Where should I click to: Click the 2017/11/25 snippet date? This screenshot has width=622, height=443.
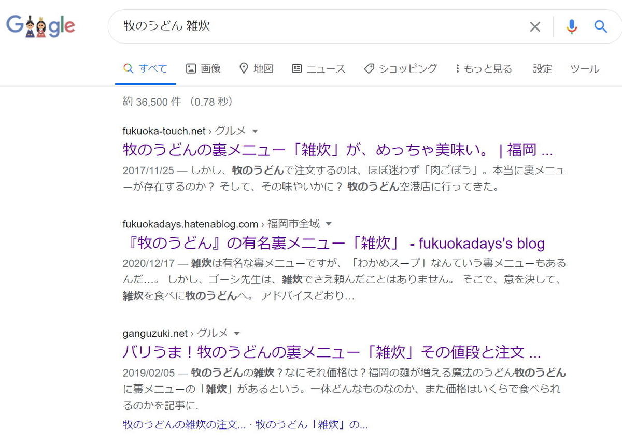(x=149, y=170)
